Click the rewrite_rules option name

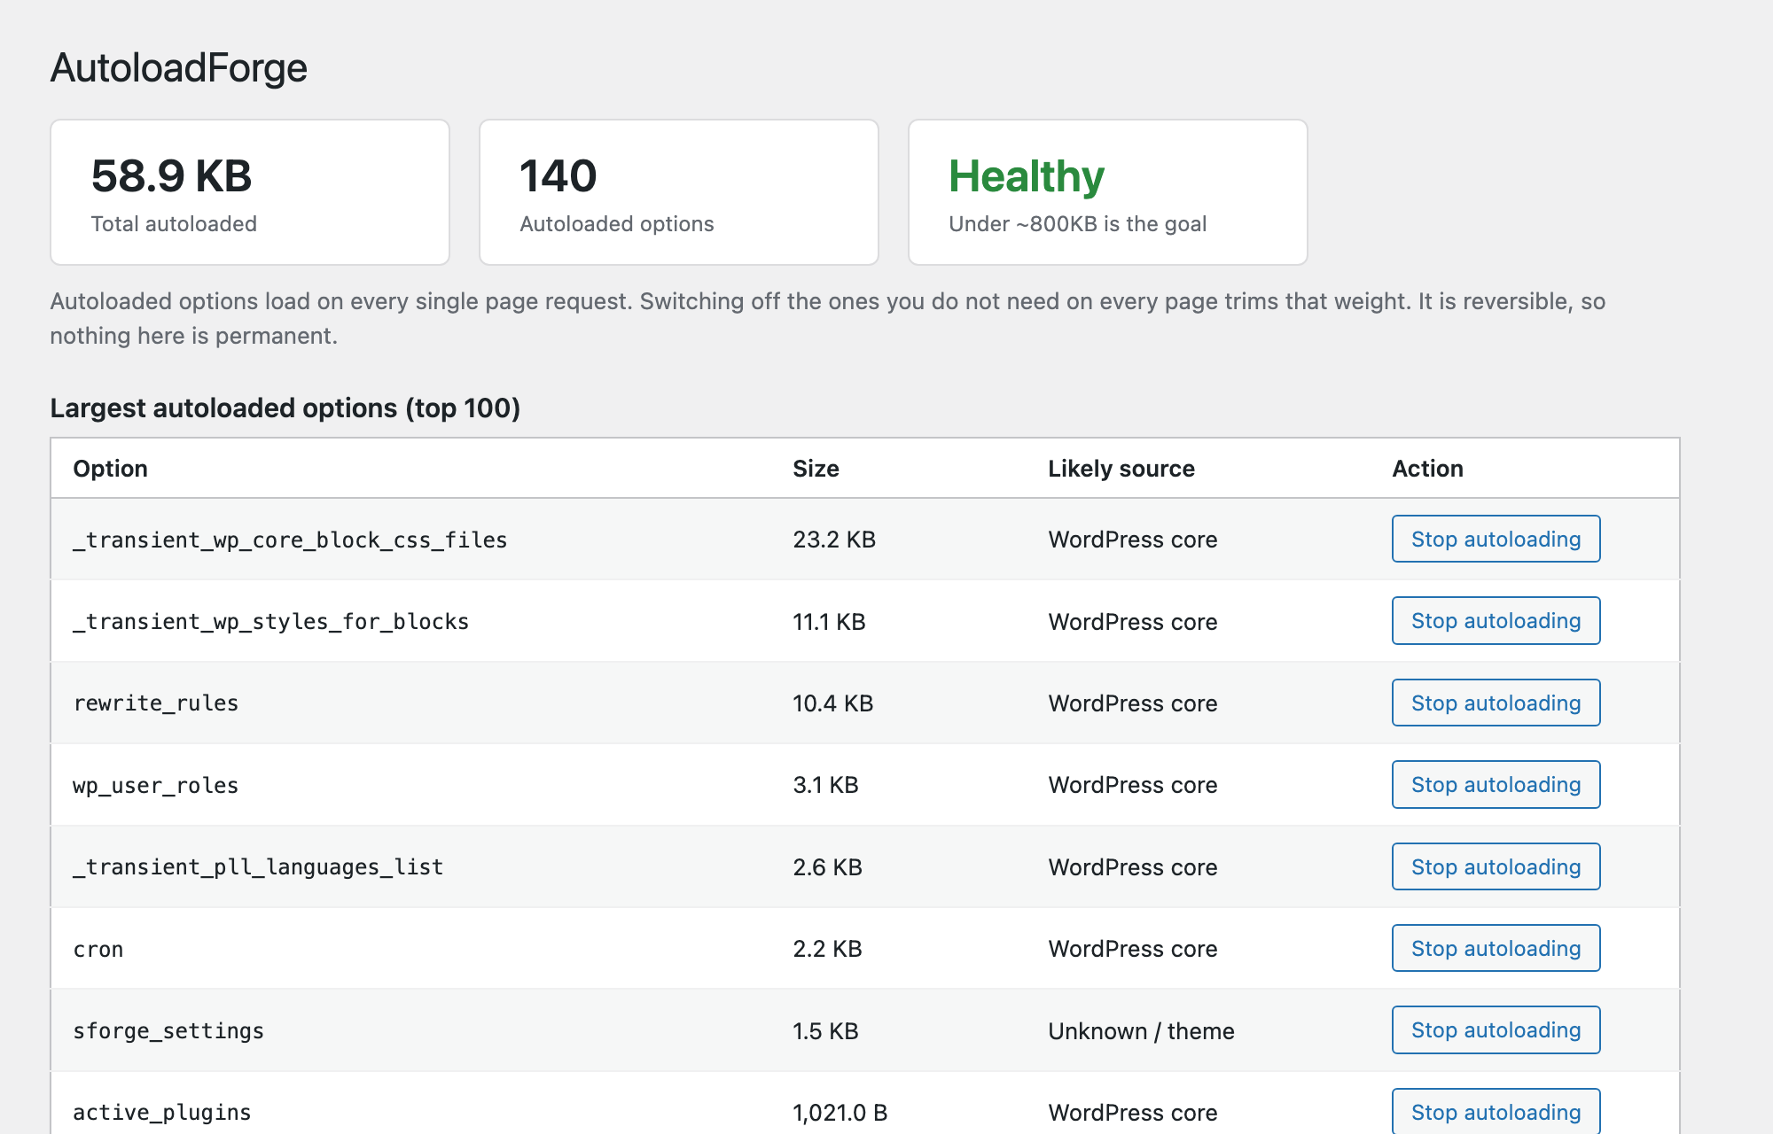[156, 703]
